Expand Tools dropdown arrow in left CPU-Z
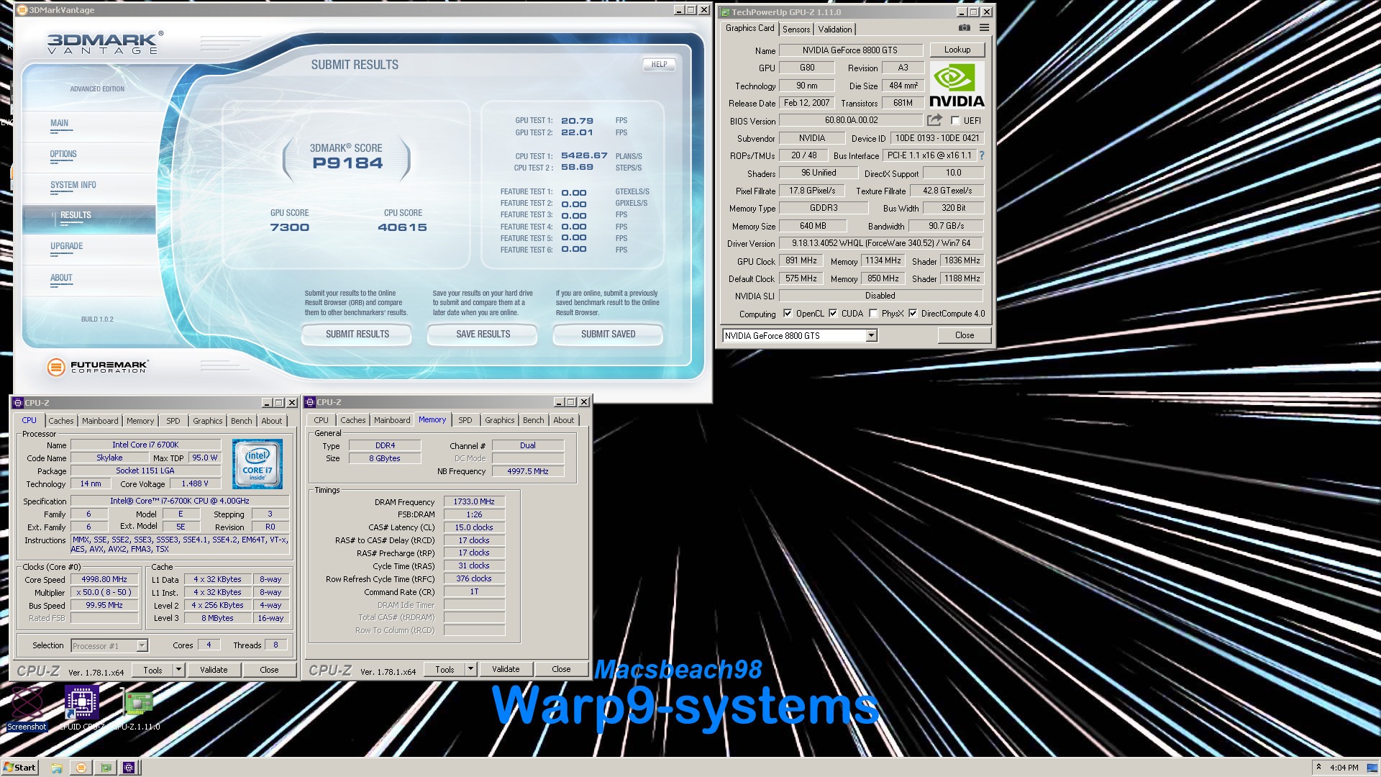 point(178,670)
